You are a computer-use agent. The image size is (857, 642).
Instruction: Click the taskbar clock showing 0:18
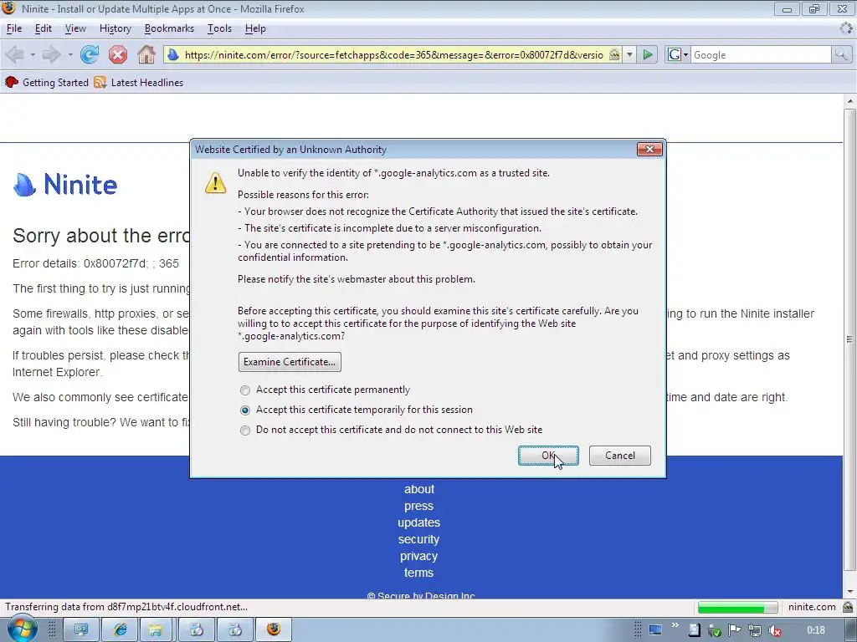pyautogui.click(x=816, y=630)
